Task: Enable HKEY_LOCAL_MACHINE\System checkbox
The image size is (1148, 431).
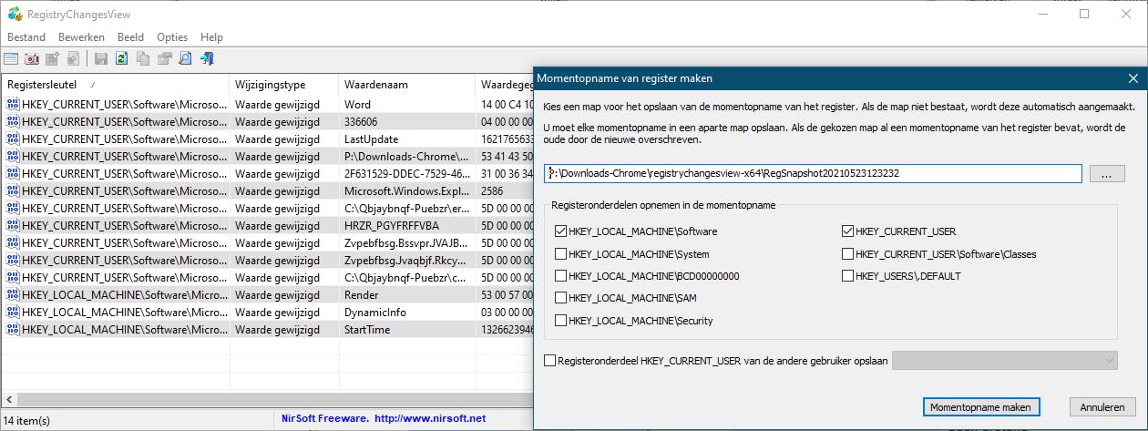Action: click(560, 254)
